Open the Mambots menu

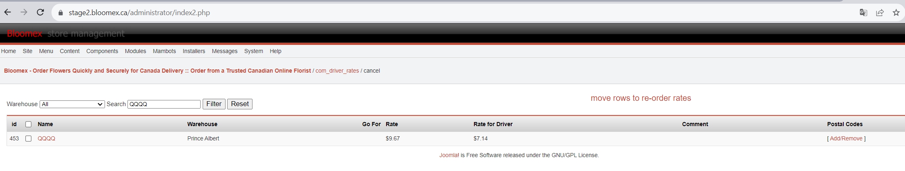tap(164, 51)
